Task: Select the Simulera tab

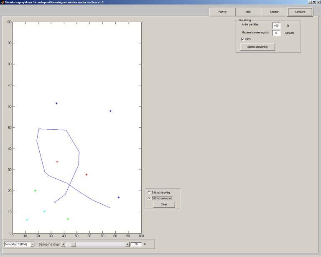Action: pos(300,12)
